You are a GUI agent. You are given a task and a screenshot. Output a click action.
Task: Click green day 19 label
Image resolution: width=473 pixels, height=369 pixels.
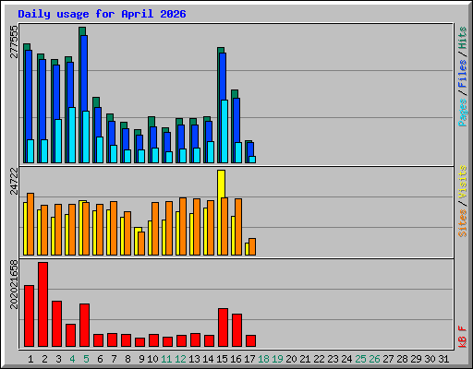coord(277,359)
